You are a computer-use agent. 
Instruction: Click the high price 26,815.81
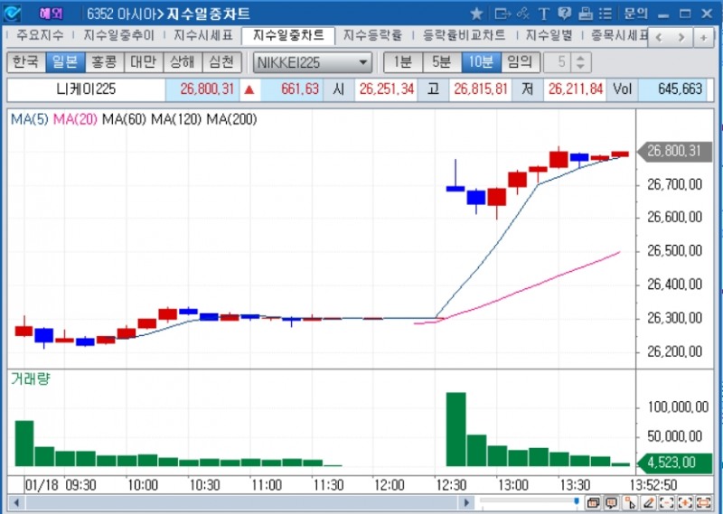481,89
